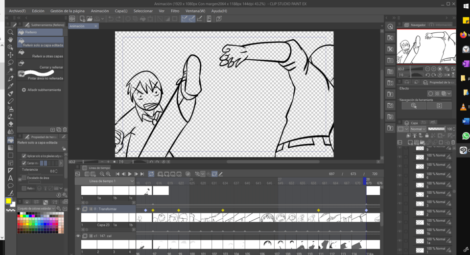Viewport: 470px width, 255px height.
Task: Click the Undo arrow in command bar
Action: pos(111,19)
